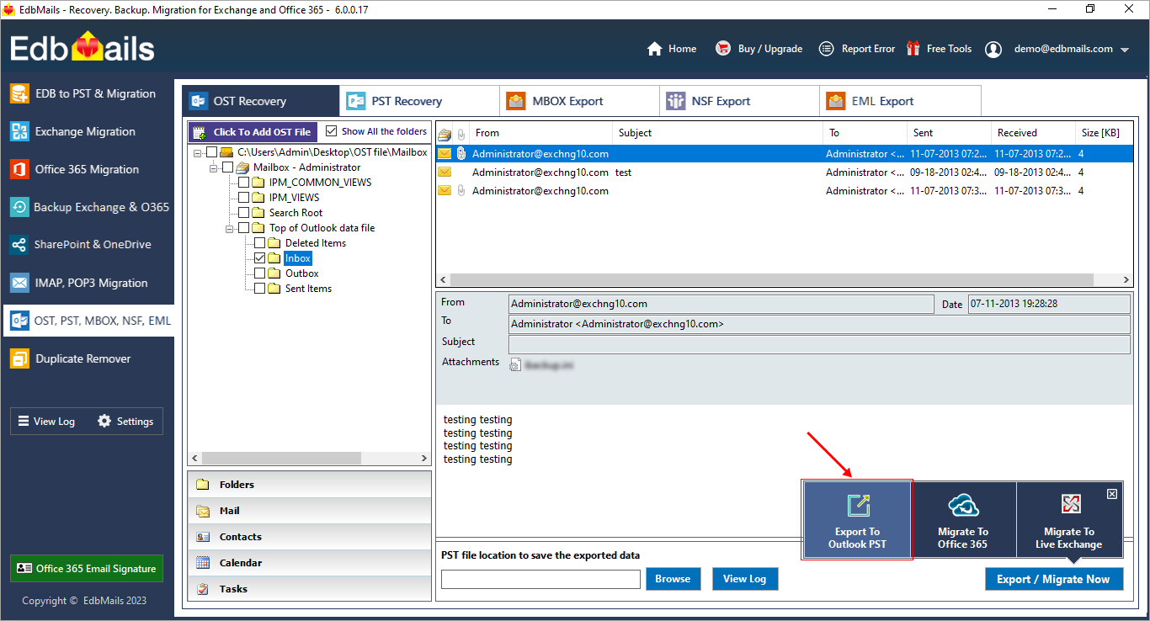The height and width of the screenshot is (621, 1150).
Task: Click the OST, PST, MBOX, NSF, EML icon
Action: click(x=19, y=321)
